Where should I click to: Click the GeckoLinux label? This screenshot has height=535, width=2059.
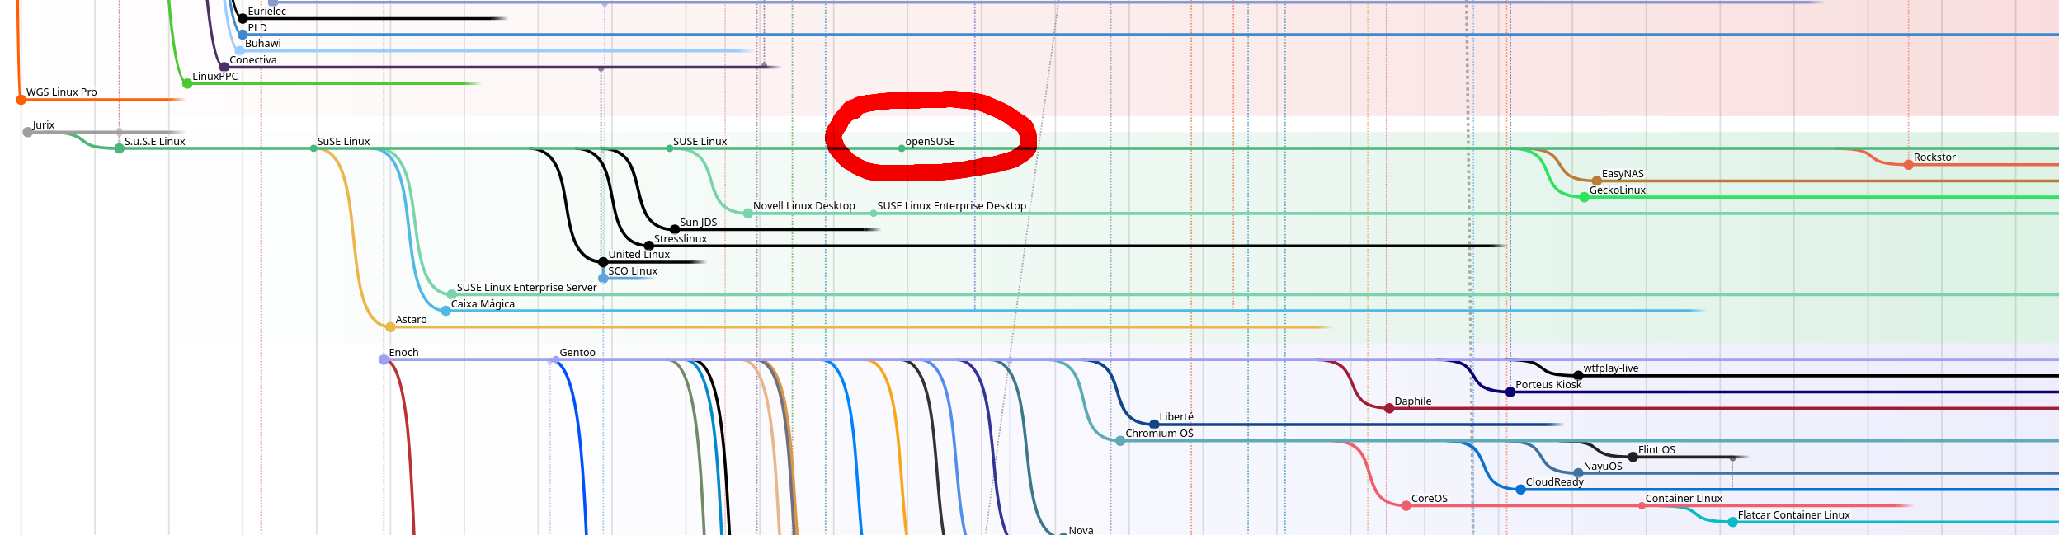click(1617, 190)
